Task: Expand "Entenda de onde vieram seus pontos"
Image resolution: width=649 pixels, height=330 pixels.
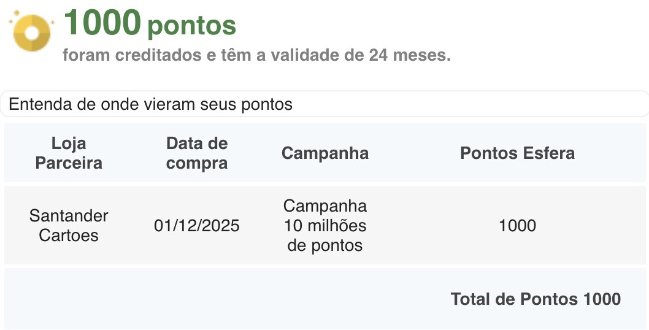Action: click(x=151, y=104)
